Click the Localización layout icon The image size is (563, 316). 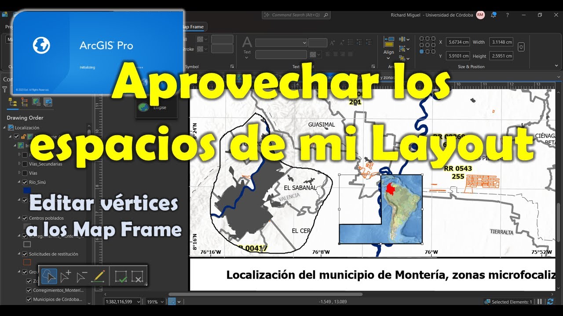[11, 128]
